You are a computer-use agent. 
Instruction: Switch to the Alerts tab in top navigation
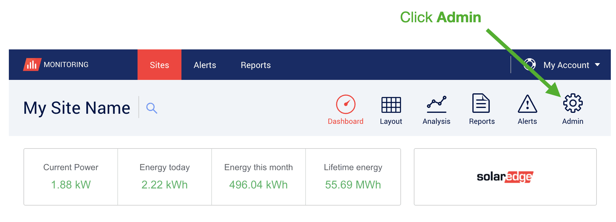tap(205, 65)
